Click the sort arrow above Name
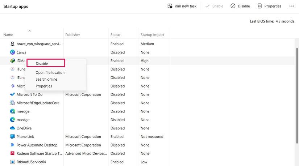This screenshot has height=166, width=299. (30, 31)
